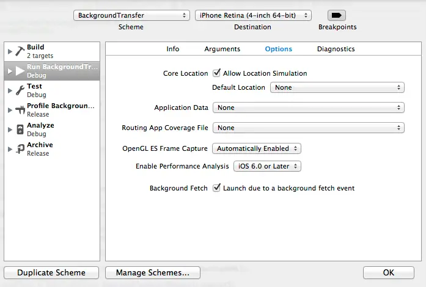426x287 pixels.
Task: Click the Run play icon in sidebar
Action: (20, 71)
